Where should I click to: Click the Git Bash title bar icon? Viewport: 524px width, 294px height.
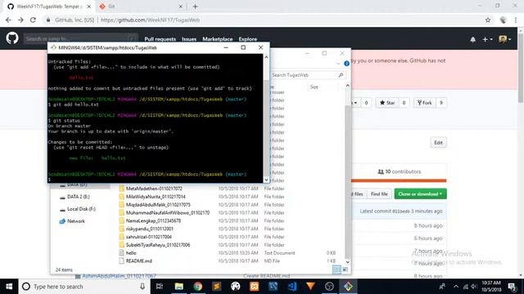pyautogui.click(x=53, y=47)
